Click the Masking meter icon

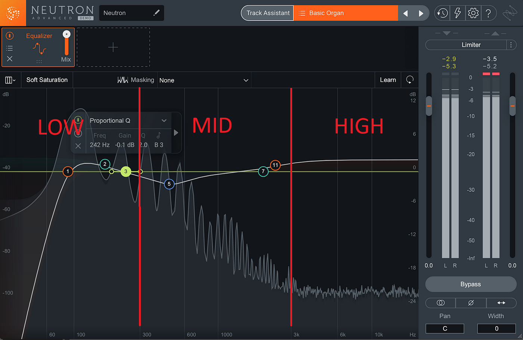[x=123, y=80]
